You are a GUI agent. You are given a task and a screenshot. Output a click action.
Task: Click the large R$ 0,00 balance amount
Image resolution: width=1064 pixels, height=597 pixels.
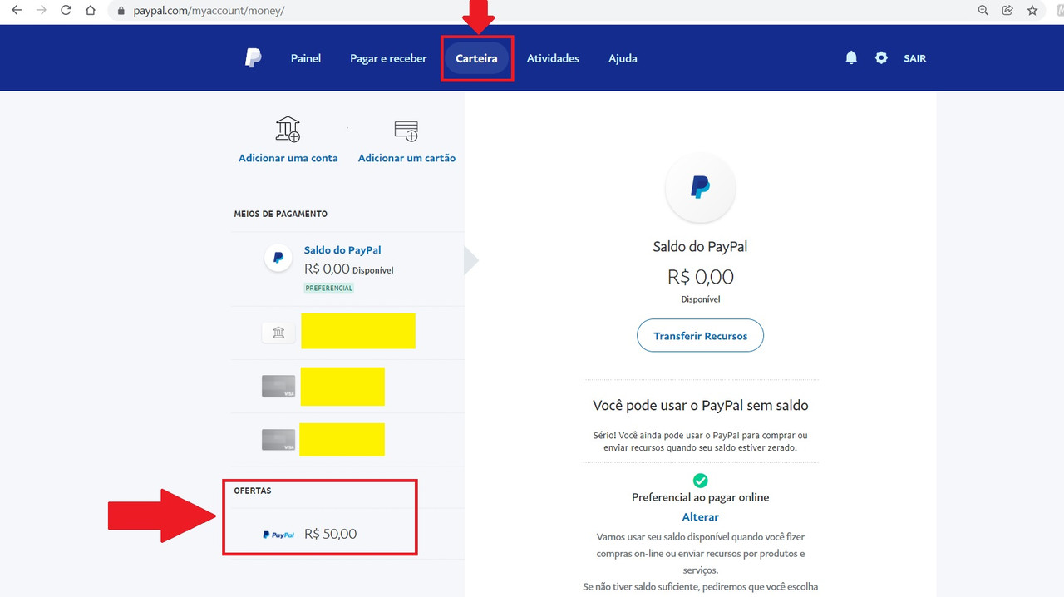point(700,277)
